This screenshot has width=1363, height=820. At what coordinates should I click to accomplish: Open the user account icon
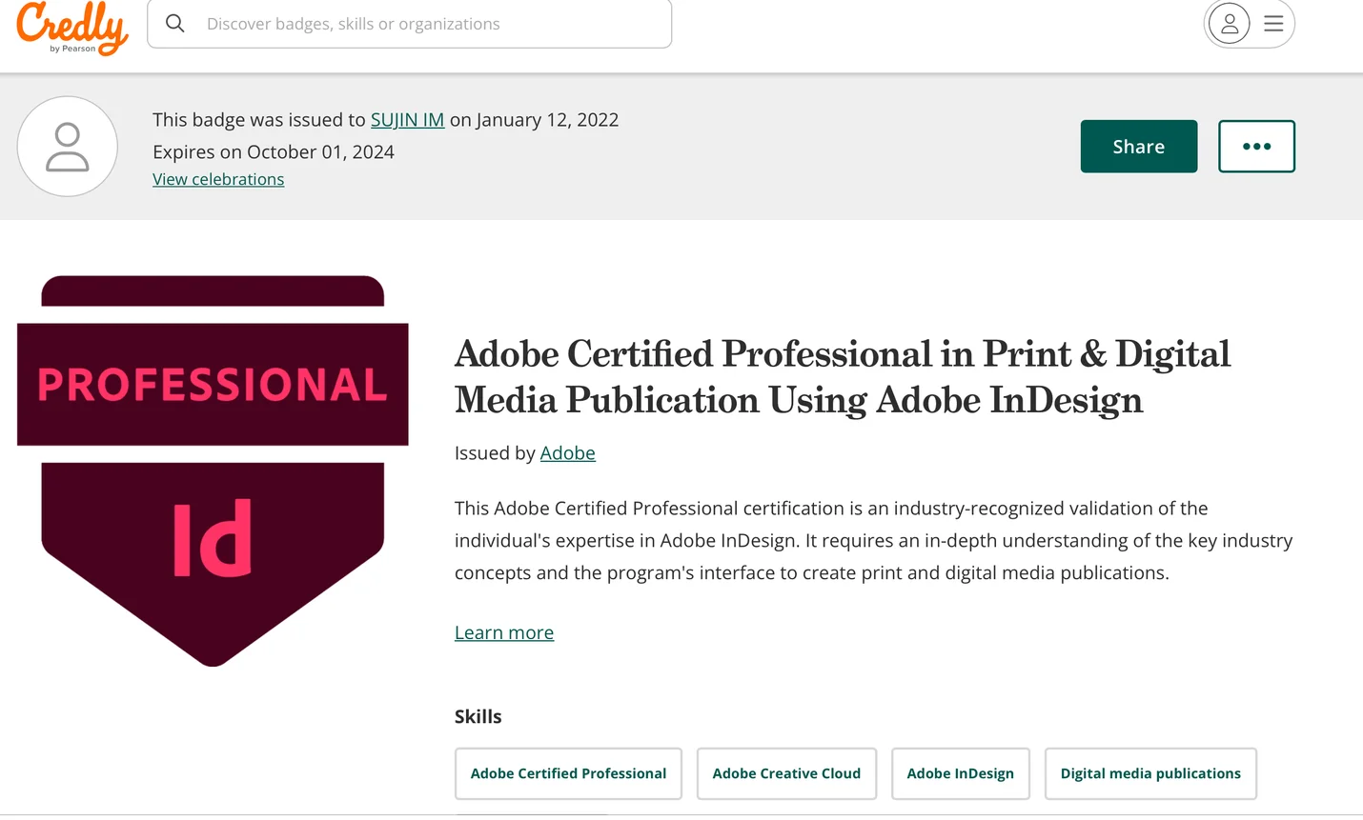click(1230, 24)
